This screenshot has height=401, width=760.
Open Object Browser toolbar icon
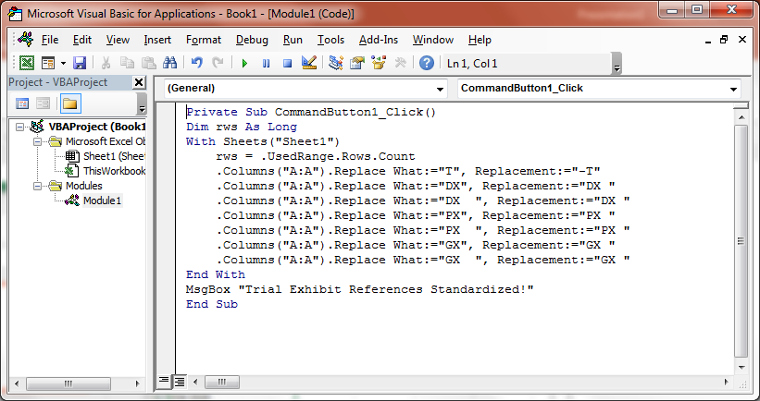[378, 63]
